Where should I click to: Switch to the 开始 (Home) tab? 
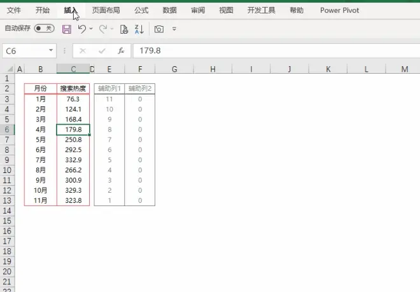[x=43, y=10]
